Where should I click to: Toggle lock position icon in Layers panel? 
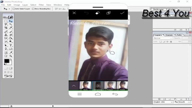(x=167, y=42)
